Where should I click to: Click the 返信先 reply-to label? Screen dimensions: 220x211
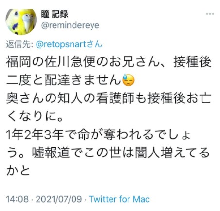19,44
